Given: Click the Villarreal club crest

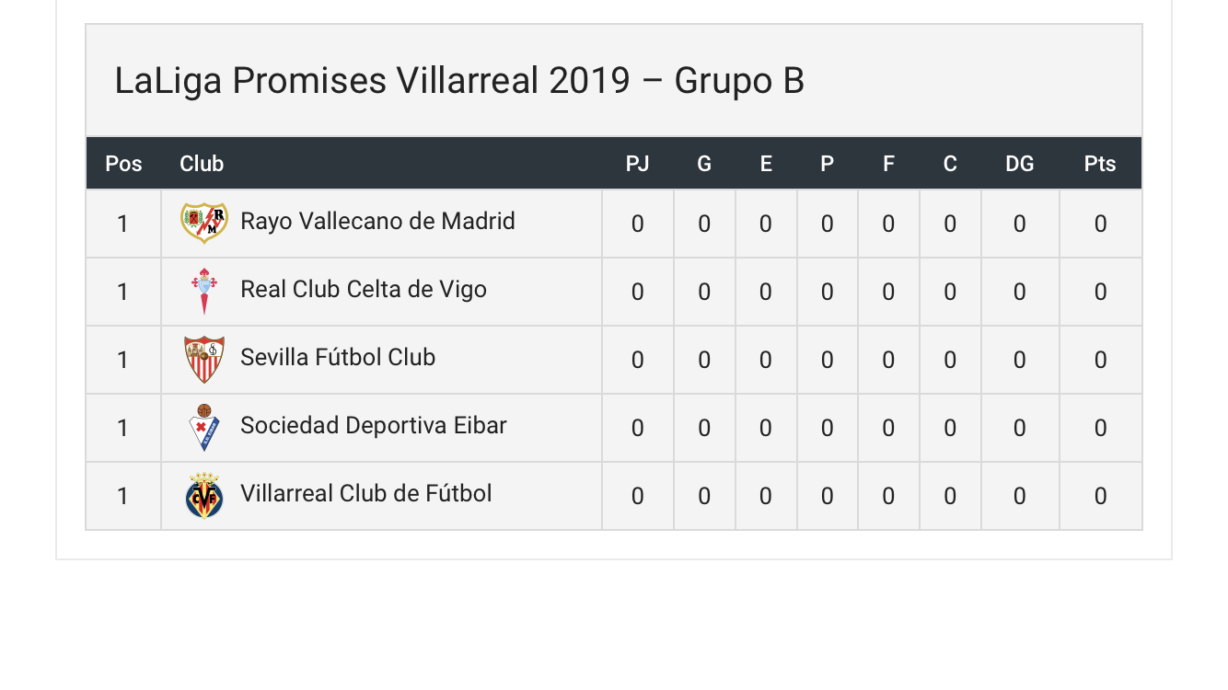Looking at the screenshot, I should 204,495.
